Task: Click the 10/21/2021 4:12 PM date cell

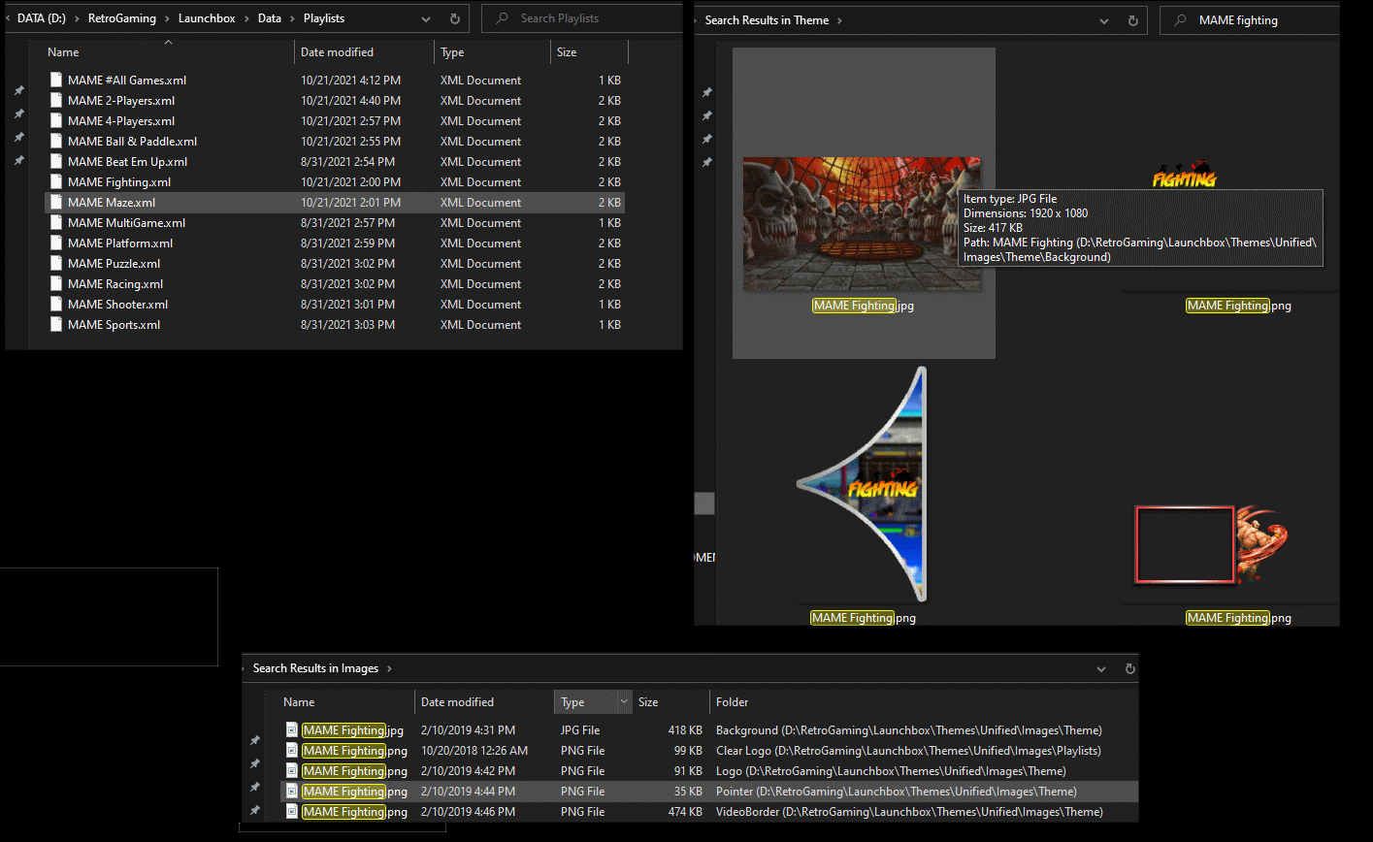Action: pos(350,81)
